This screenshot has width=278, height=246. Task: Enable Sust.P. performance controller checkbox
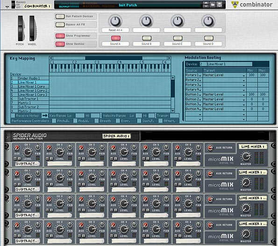click(139, 121)
